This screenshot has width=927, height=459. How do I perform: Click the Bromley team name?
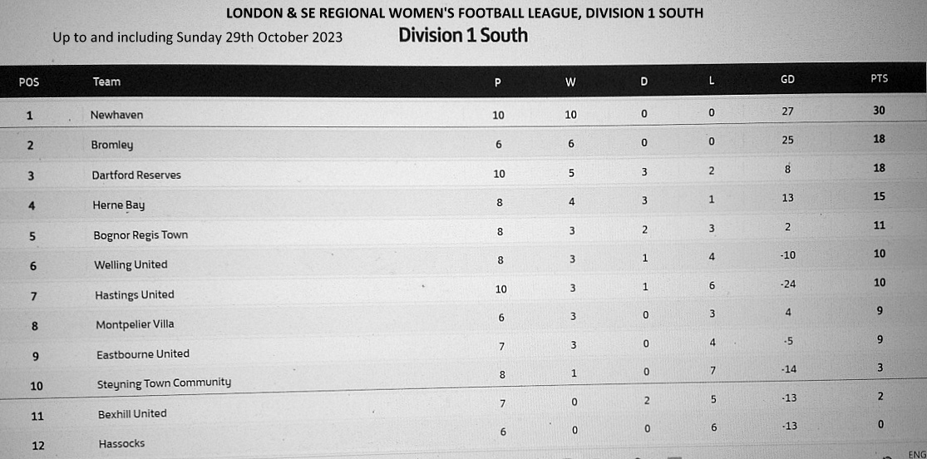(x=111, y=145)
